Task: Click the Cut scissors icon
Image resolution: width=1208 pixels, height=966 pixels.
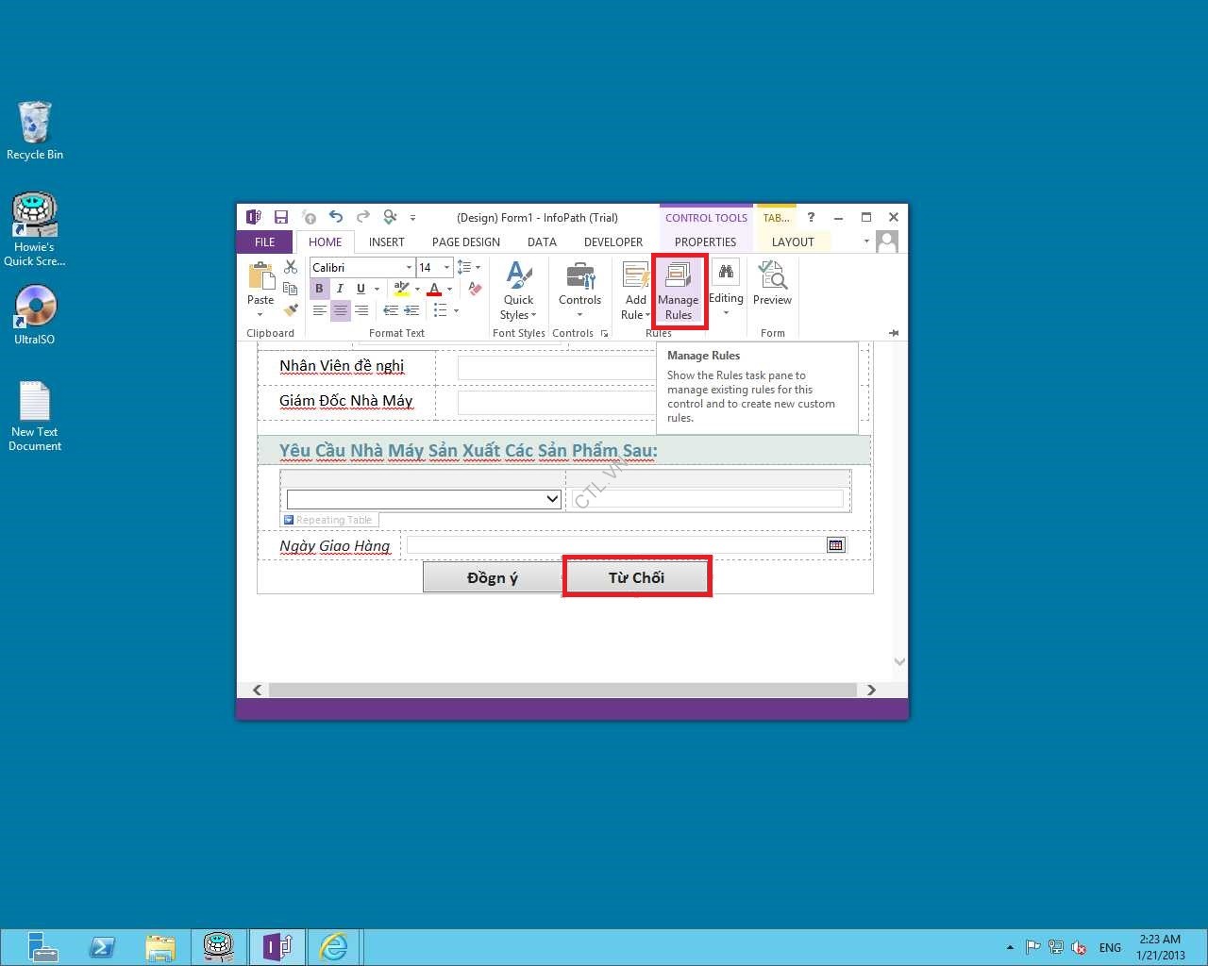Action: click(x=291, y=268)
